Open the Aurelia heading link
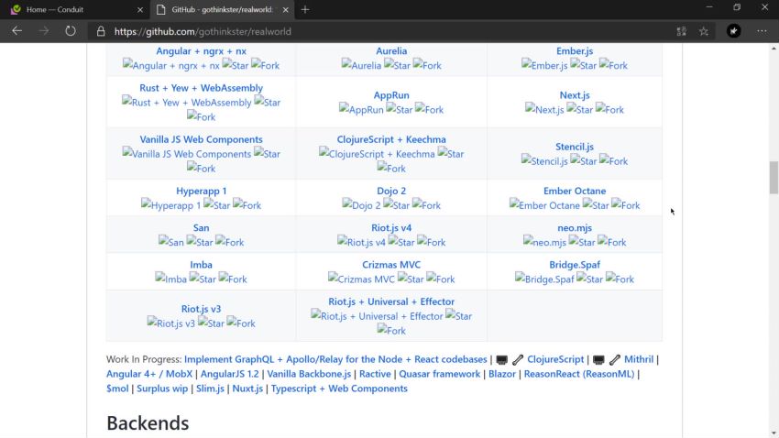 tap(391, 50)
